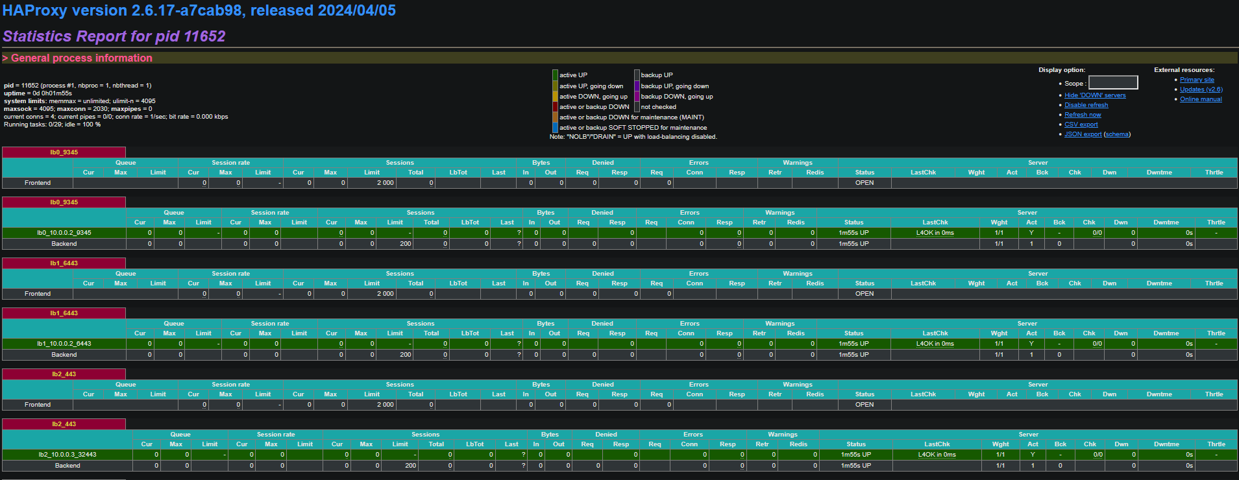Click the blue 'SOFT STOPPED' legend swatch
Image resolution: width=1239 pixels, height=480 pixels.
(x=555, y=128)
